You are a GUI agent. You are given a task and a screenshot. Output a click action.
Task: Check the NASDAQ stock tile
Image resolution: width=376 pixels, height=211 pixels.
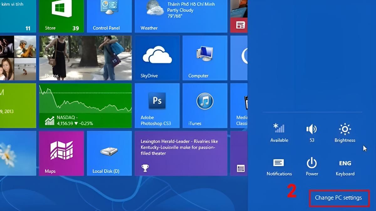85,105
